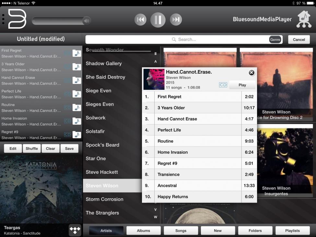Focus the Search input field

184,40
